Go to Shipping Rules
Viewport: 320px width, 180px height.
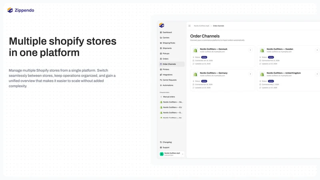tap(172, 43)
